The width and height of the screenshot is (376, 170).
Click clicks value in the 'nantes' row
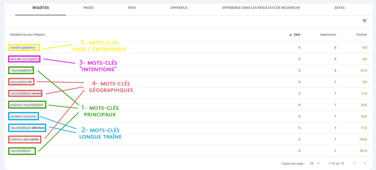299,139
